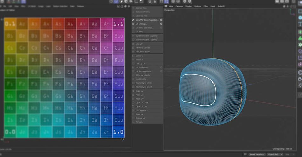
Task: Open the viewport Redshift menu
Action: tap(221, 6)
